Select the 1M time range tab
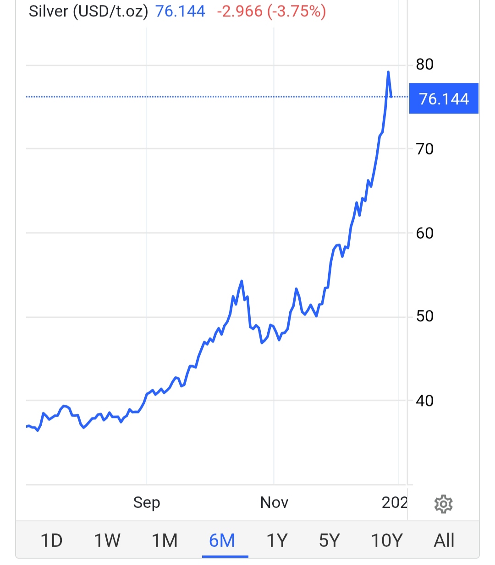 click(165, 541)
